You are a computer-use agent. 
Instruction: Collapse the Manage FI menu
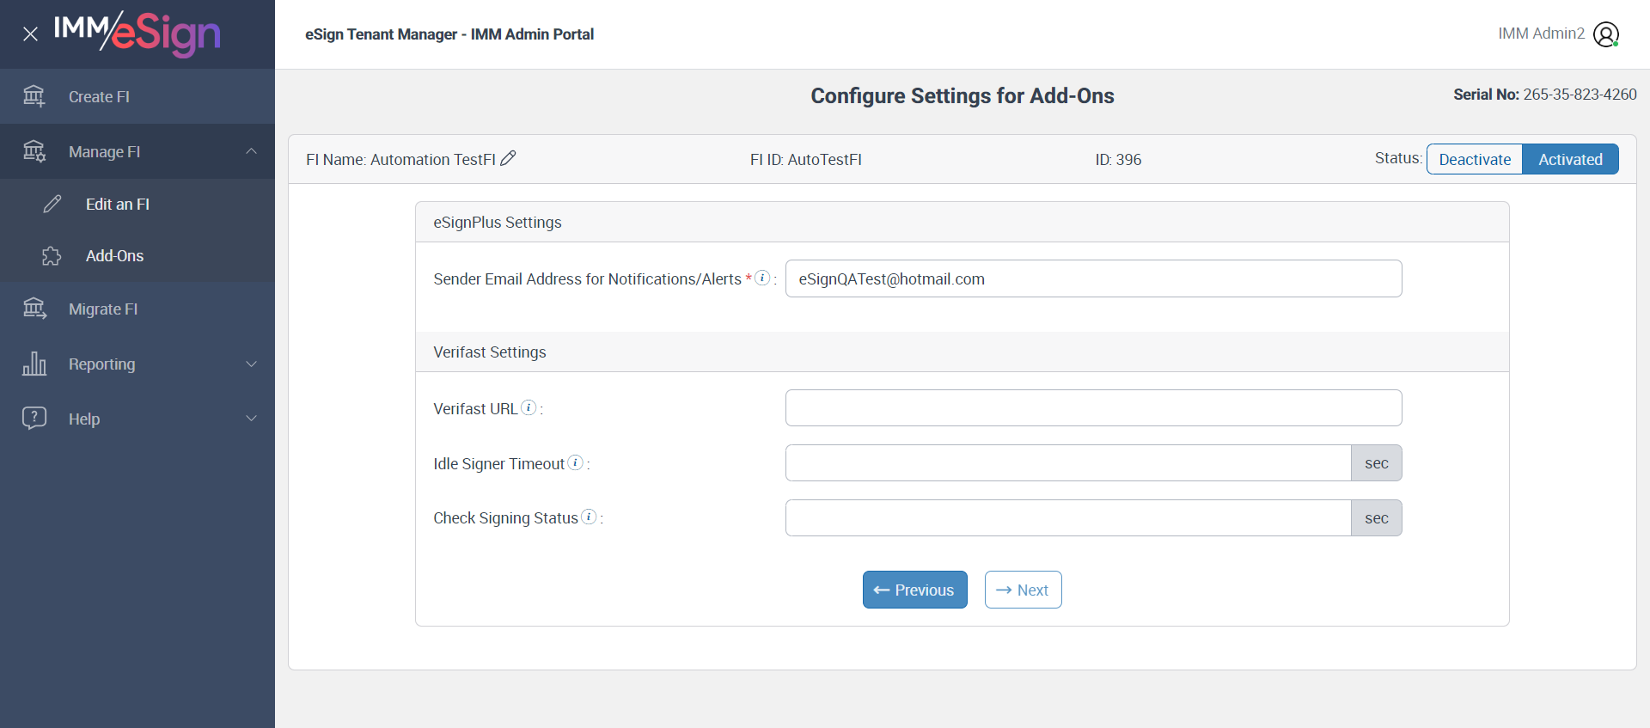coord(251,151)
